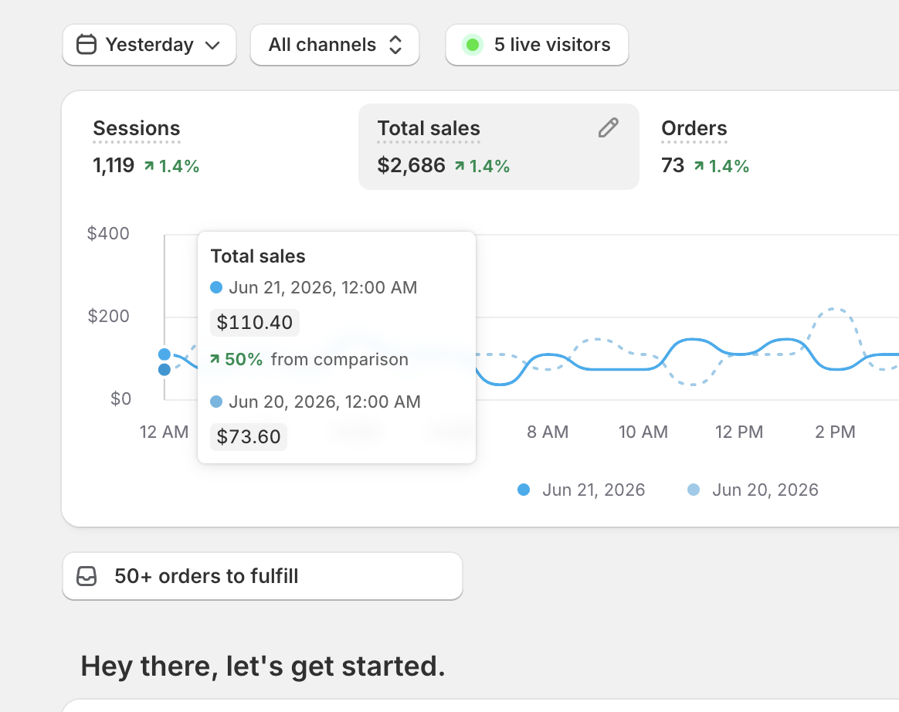The width and height of the screenshot is (899, 712).
Task: Click the 8 AM axis label
Action: point(548,432)
